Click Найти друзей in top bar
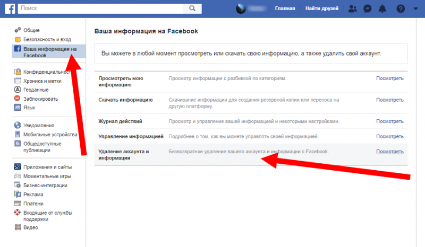Viewport: 425px width, 247px height. coord(322,8)
